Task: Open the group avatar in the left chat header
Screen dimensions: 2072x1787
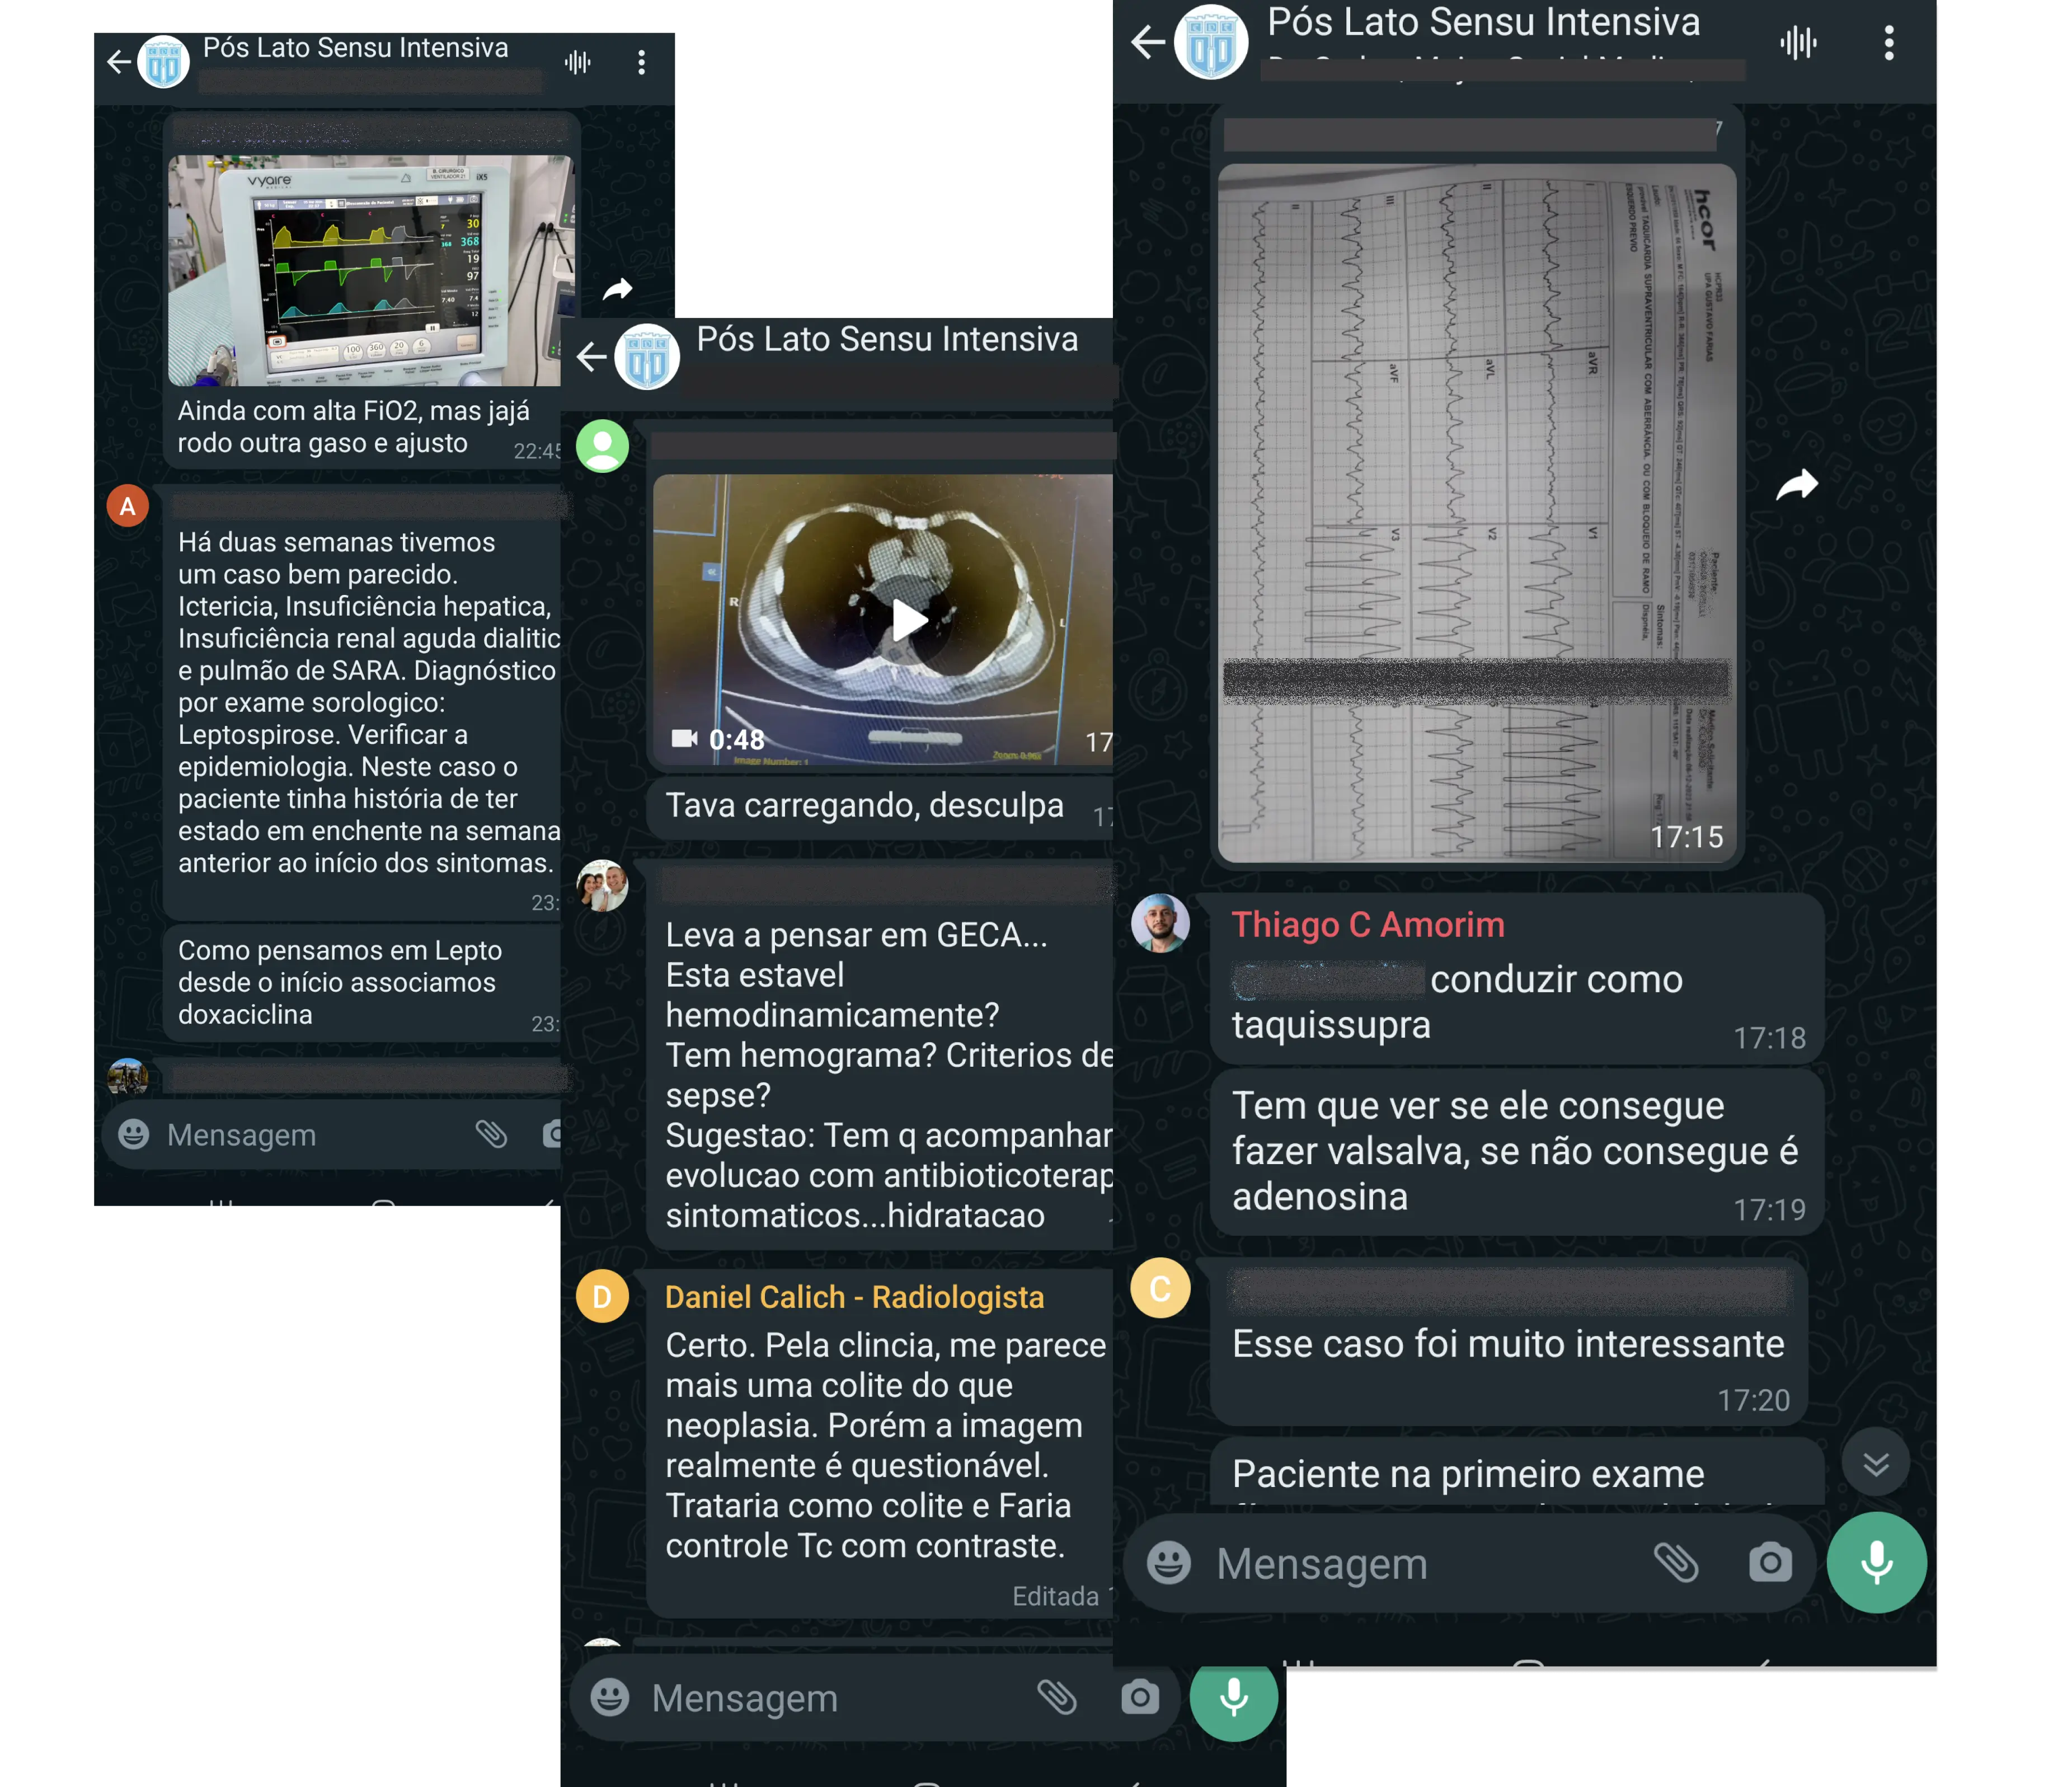Action: point(163,62)
